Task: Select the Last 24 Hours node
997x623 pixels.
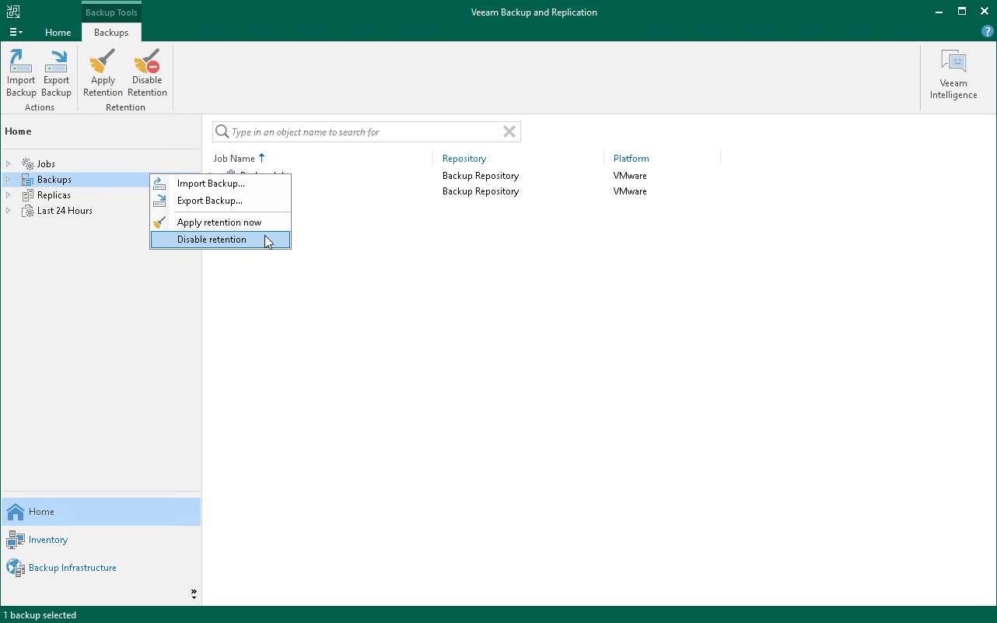Action: [65, 211]
